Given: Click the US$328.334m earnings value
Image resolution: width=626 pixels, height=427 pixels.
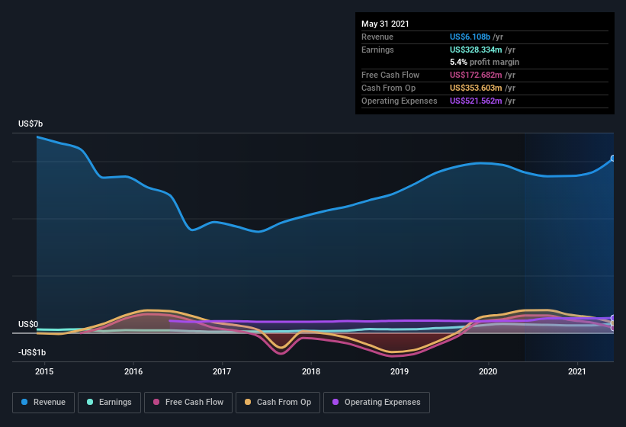Looking at the screenshot, I should (476, 50).
